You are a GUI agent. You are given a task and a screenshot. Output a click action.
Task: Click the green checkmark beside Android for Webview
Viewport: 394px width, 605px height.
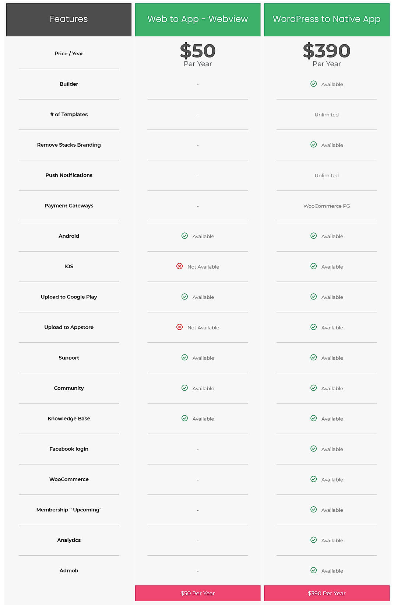point(184,236)
